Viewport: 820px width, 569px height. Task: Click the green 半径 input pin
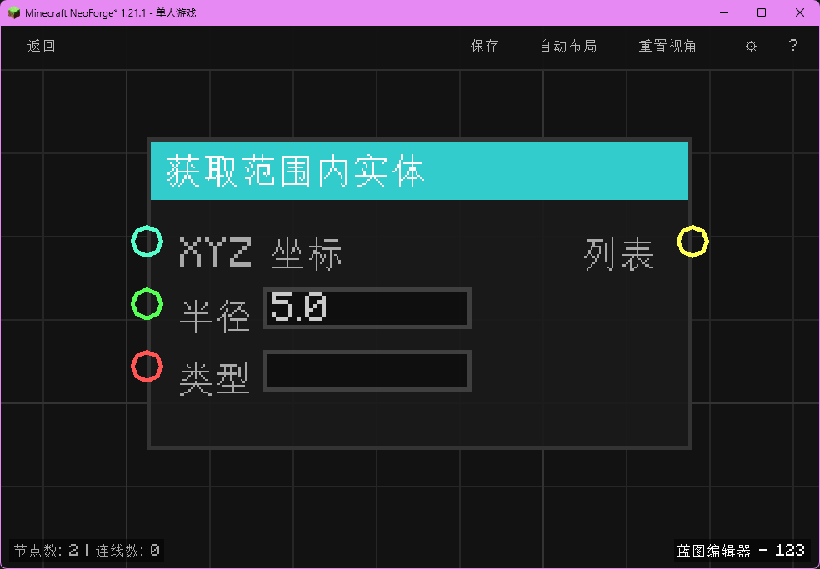click(147, 304)
